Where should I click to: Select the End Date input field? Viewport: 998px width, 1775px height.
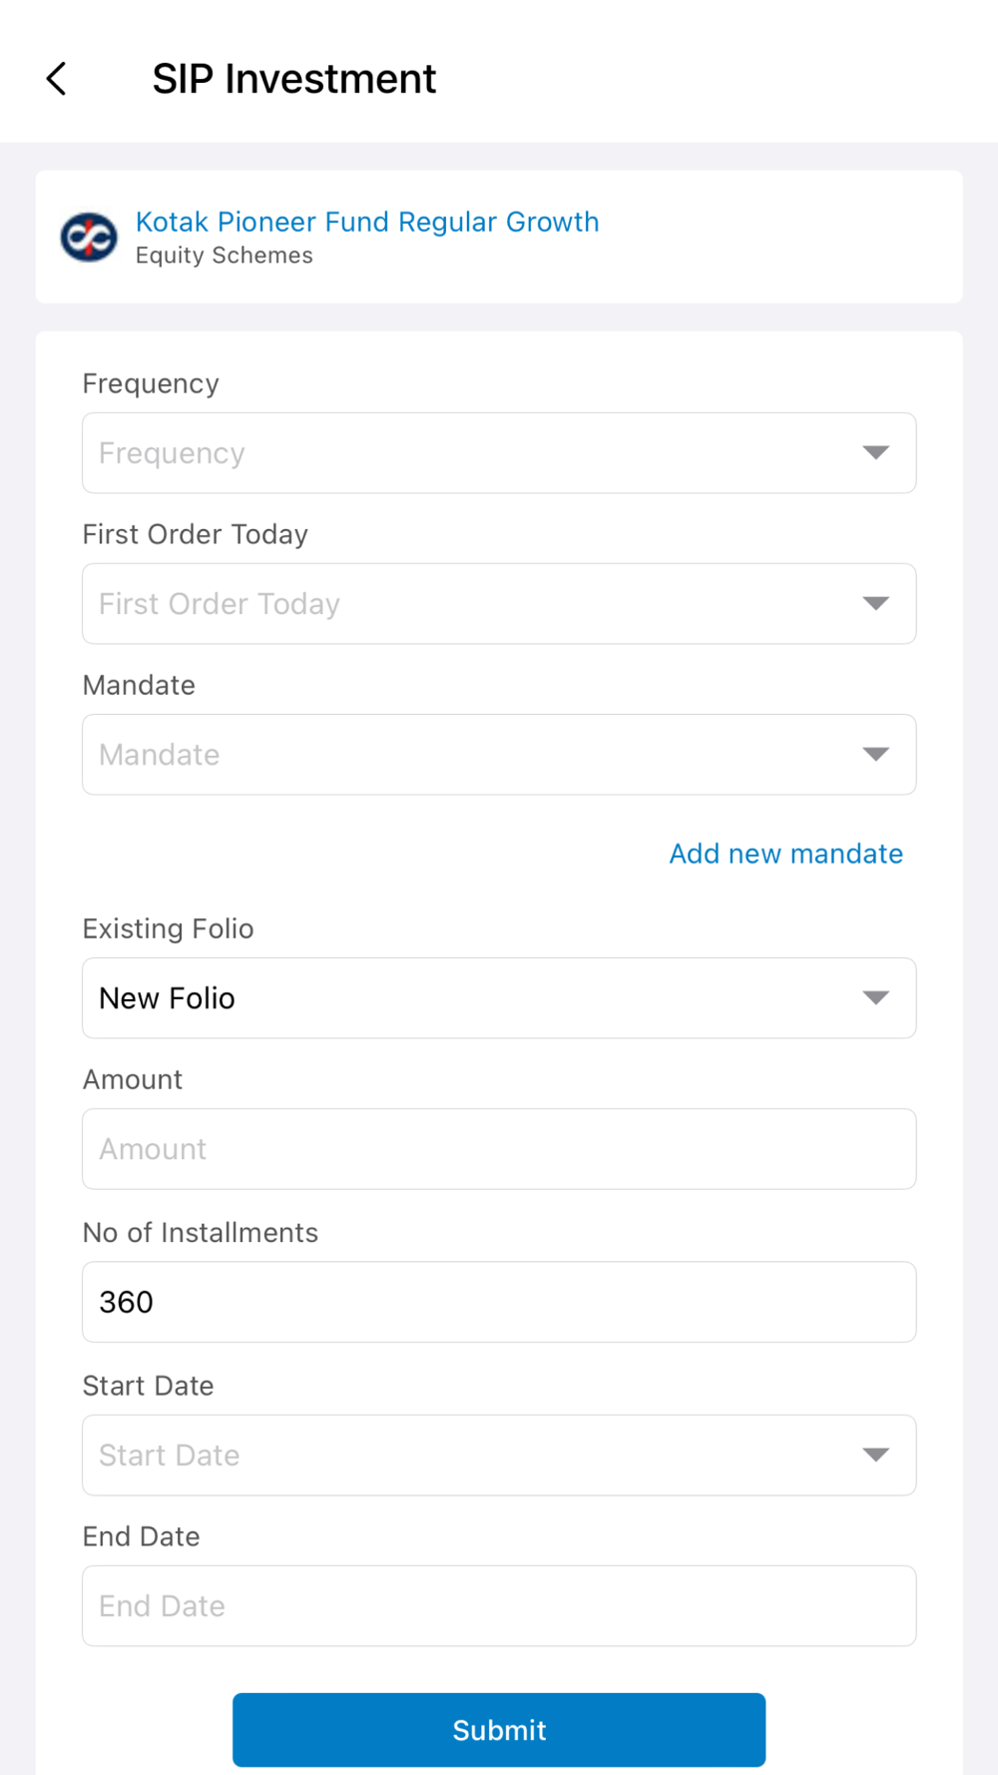pos(499,1606)
